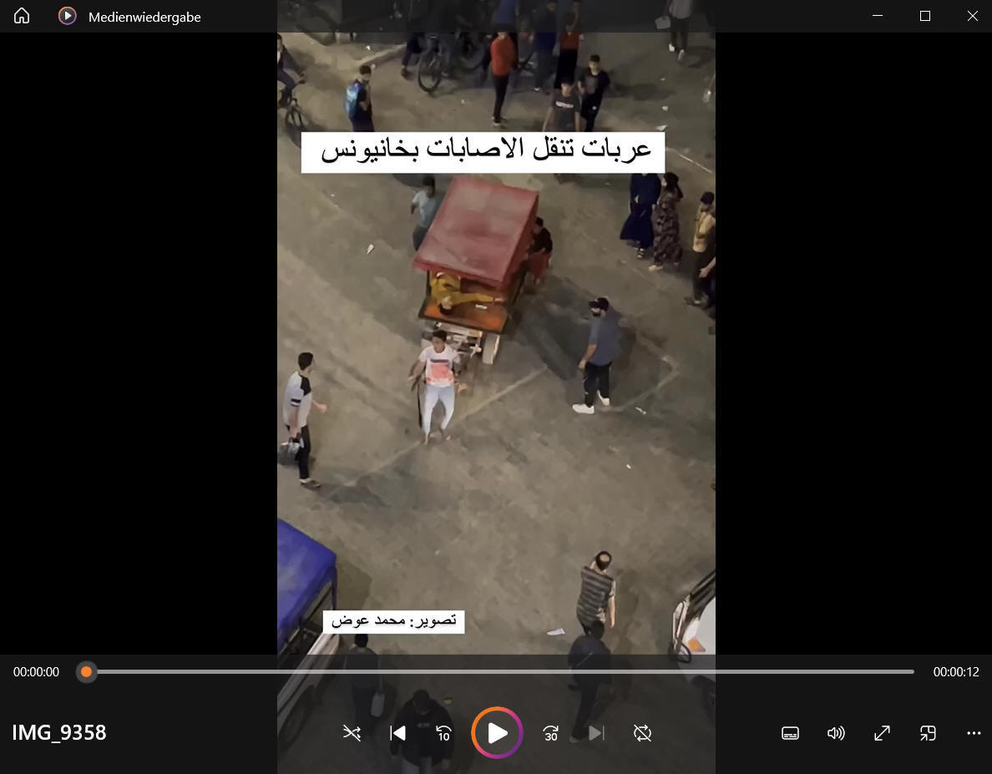Viewport: 992px width, 774px height.
Task: Open mini player view
Action: pos(928,733)
